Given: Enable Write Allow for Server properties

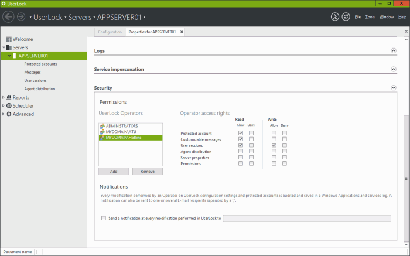Looking at the screenshot, I should coord(274,158).
